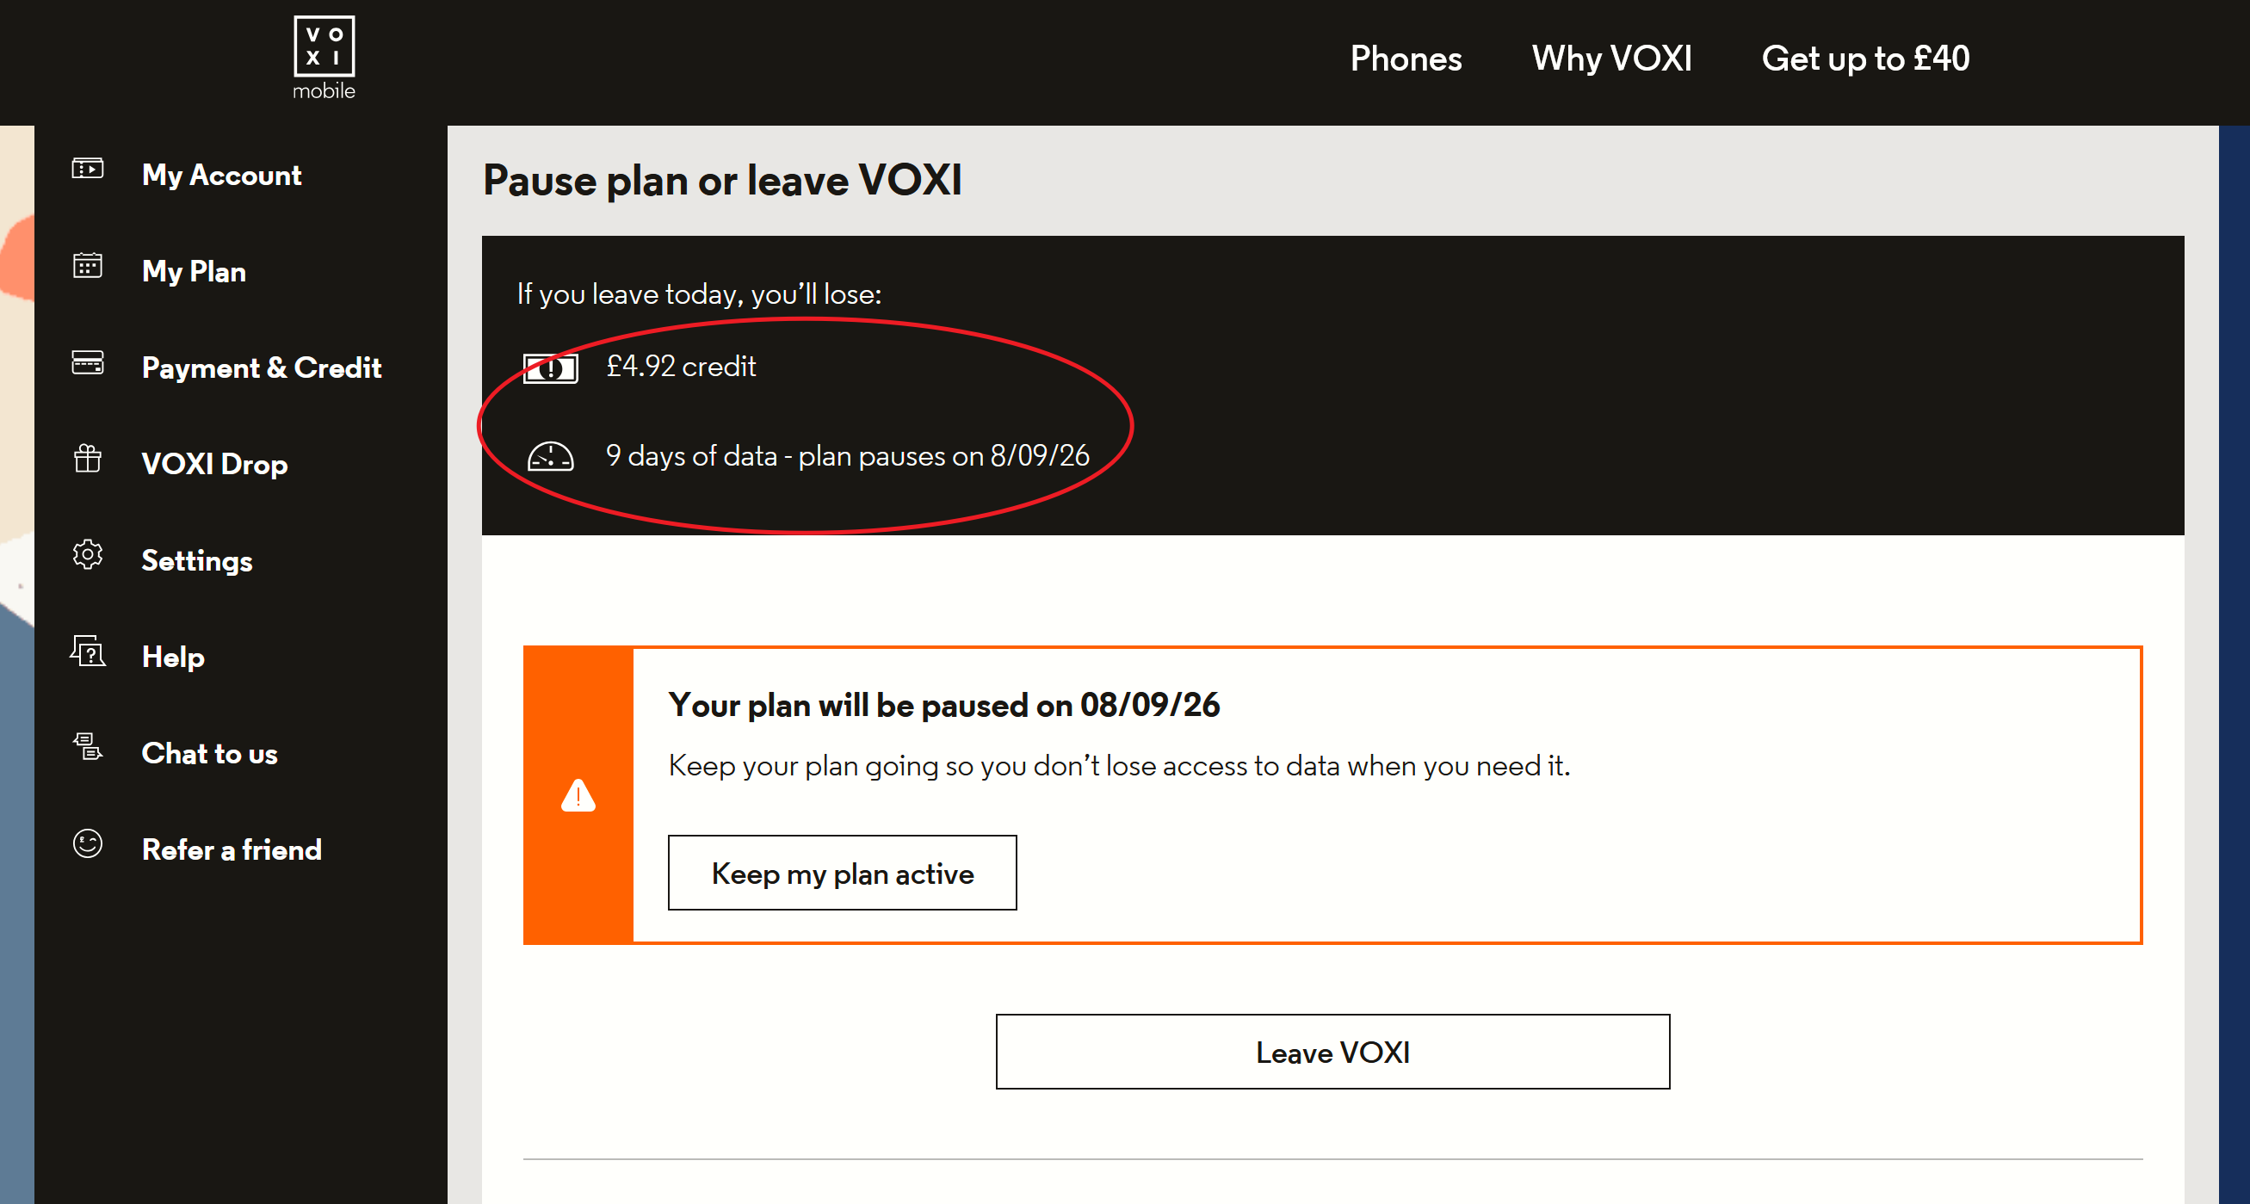The width and height of the screenshot is (2250, 1204).
Task: Open the Phones menu item
Action: click(1406, 59)
